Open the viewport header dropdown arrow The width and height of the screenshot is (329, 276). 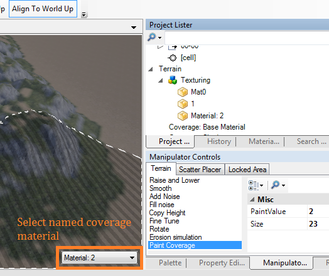[x=134, y=28]
